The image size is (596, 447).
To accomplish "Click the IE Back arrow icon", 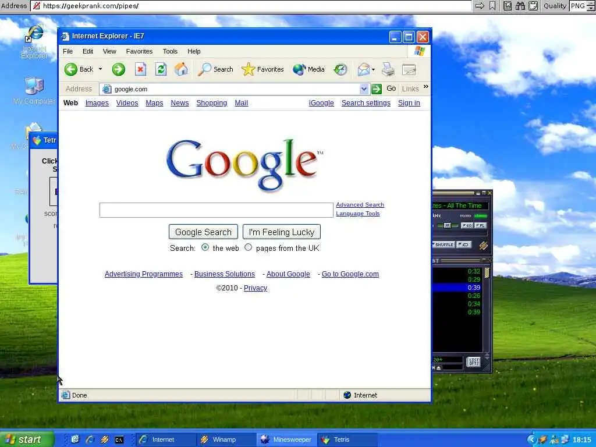I will 70,69.
